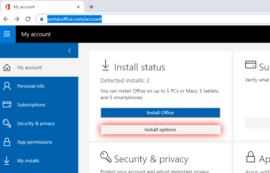Image resolution: width=270 pixels, height=173 pixels.
Task: Open Personal info in the sidebar
Action: click(x=39, y=86)
